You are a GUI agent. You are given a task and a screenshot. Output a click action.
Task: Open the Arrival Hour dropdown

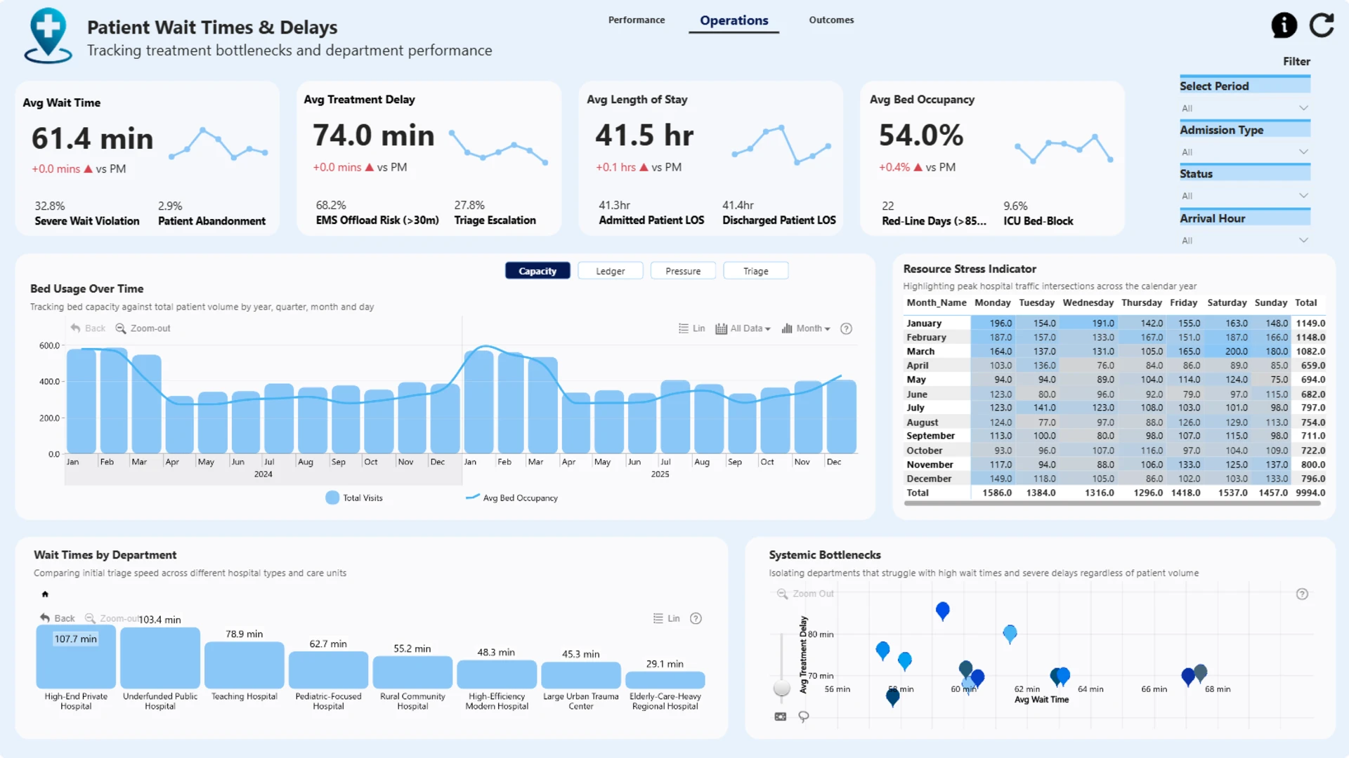(x=1245, y=240)
